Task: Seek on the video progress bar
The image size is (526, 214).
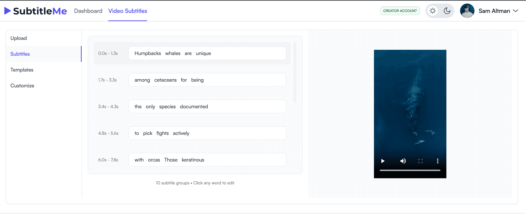Action: [410, 170]
